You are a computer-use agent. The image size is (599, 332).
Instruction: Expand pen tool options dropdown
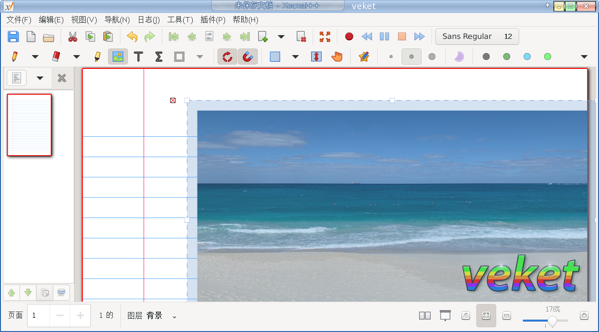35,57
